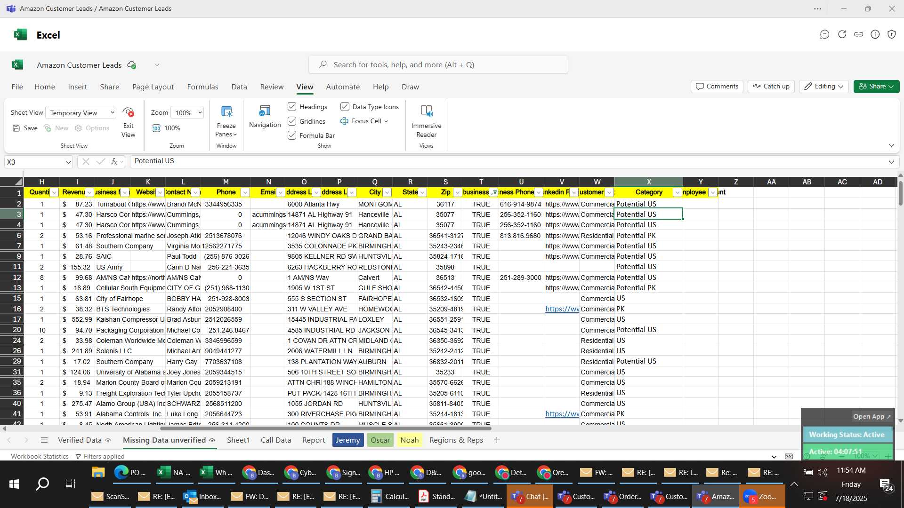The image size is (904, 508).
Task: Open the Zoom app in taskbar
Action: tap(761, 496)
